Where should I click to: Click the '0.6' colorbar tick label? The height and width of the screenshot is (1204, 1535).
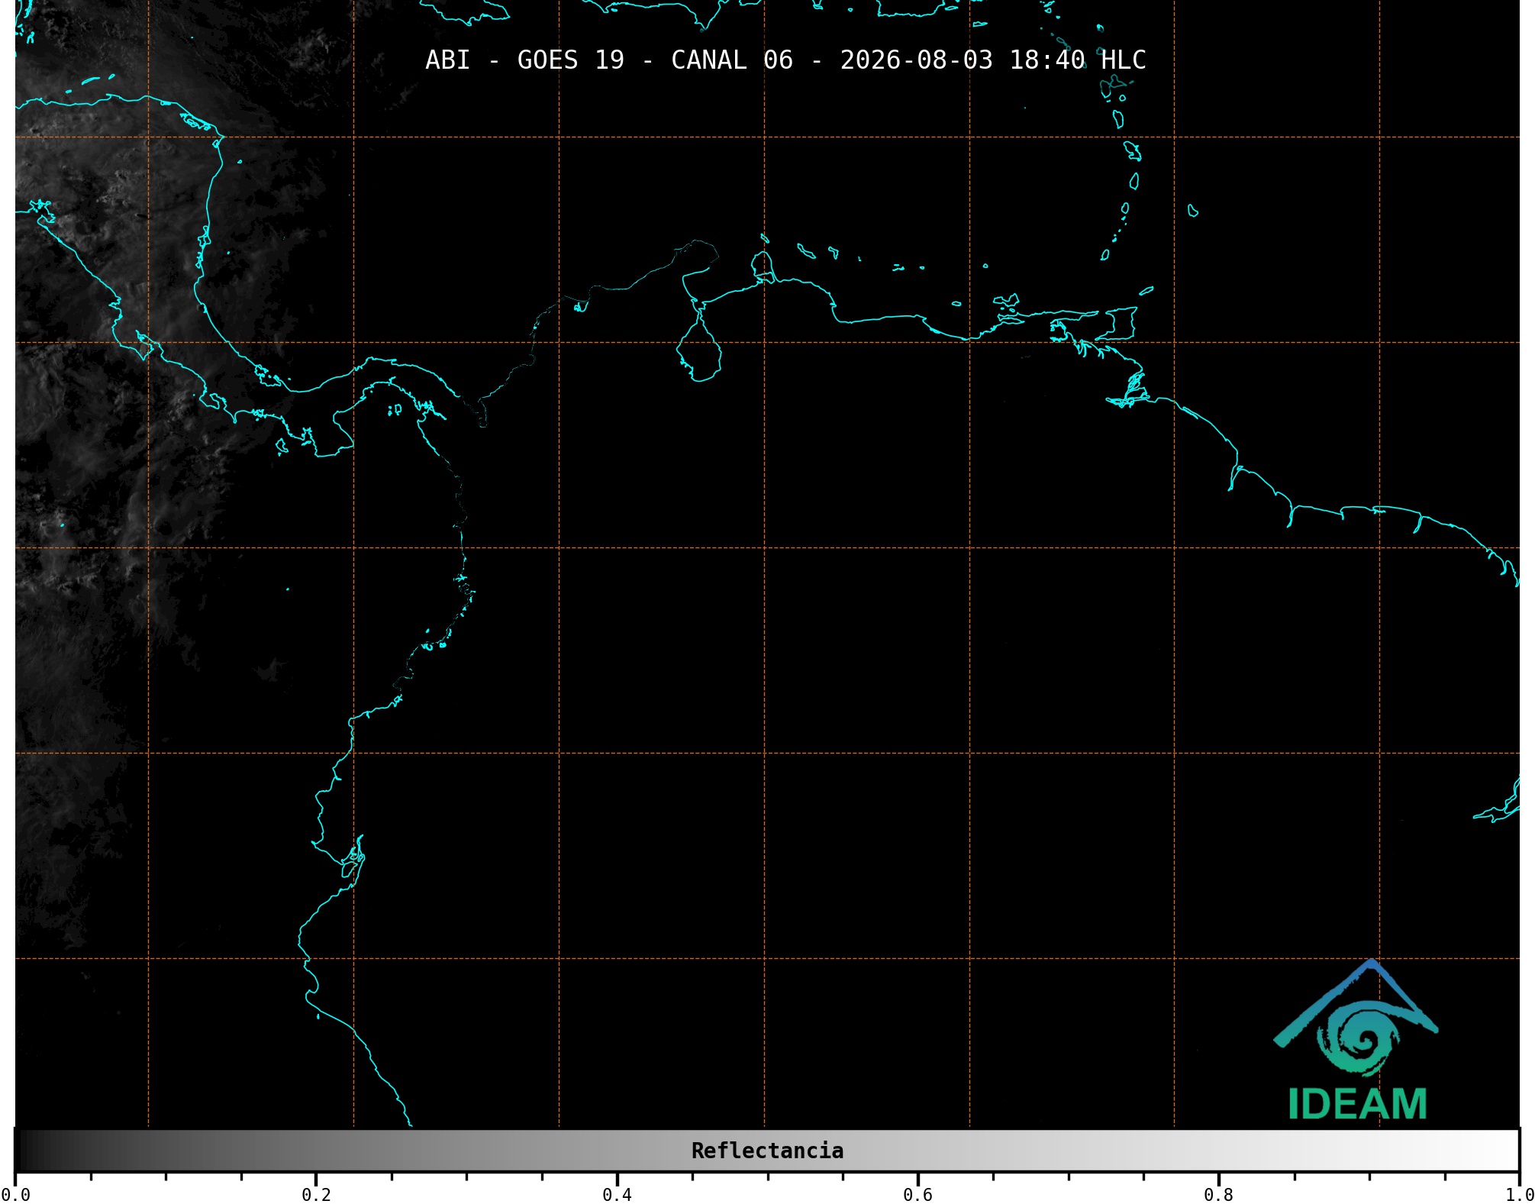click(x=917, y=1195)
